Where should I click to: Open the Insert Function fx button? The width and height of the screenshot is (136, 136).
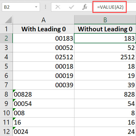(x=85, y=7)
